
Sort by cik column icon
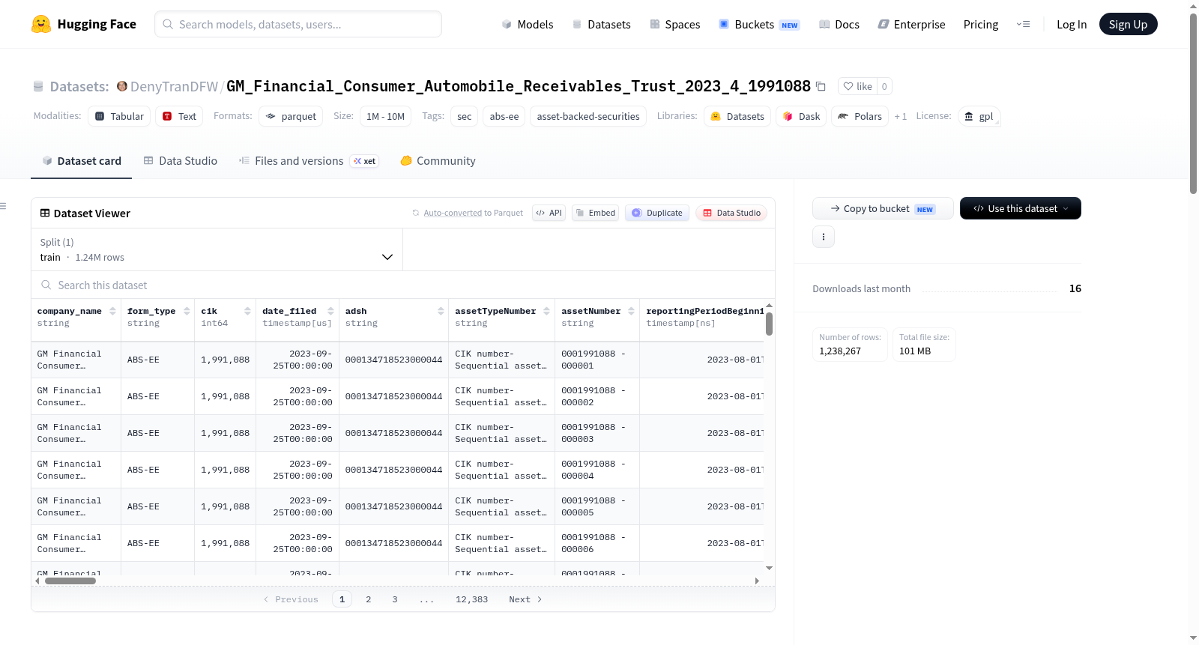click(247, 311)
